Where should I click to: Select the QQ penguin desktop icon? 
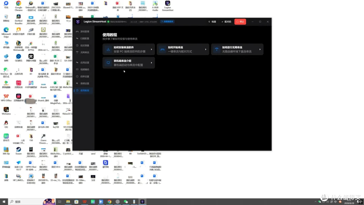[x=6, y=124]
